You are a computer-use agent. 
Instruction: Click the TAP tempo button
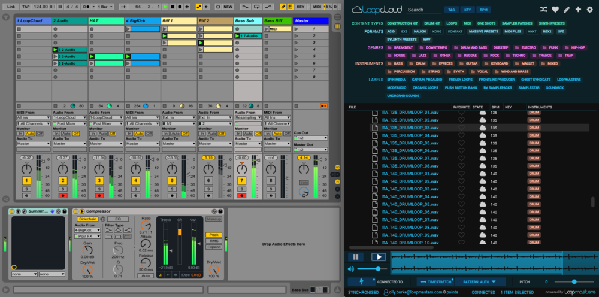26,7
